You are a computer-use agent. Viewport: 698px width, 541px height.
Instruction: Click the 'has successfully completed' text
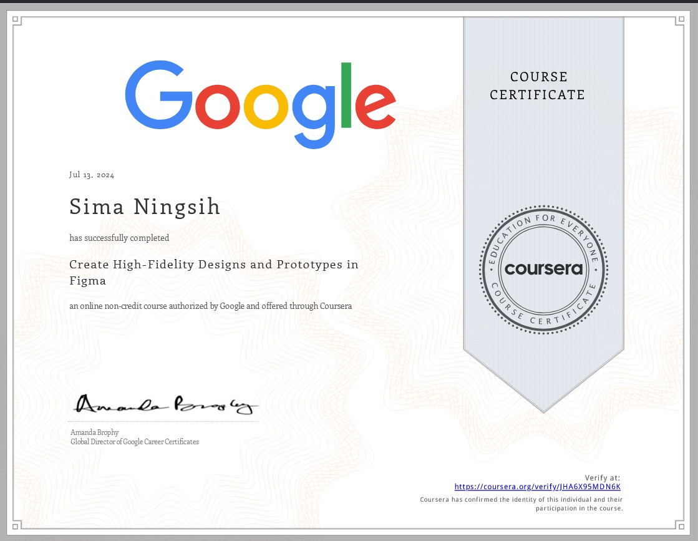click(119, 238)
